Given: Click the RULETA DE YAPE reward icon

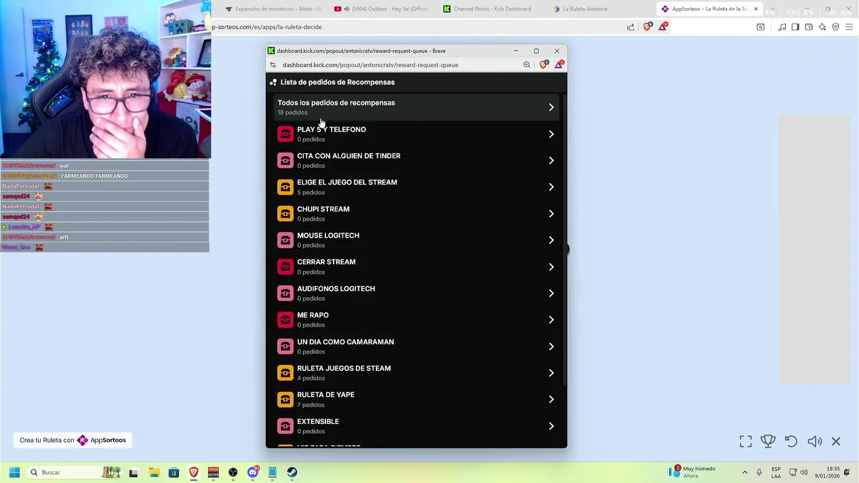Looking at the screenshot, I should click(285, 399).
